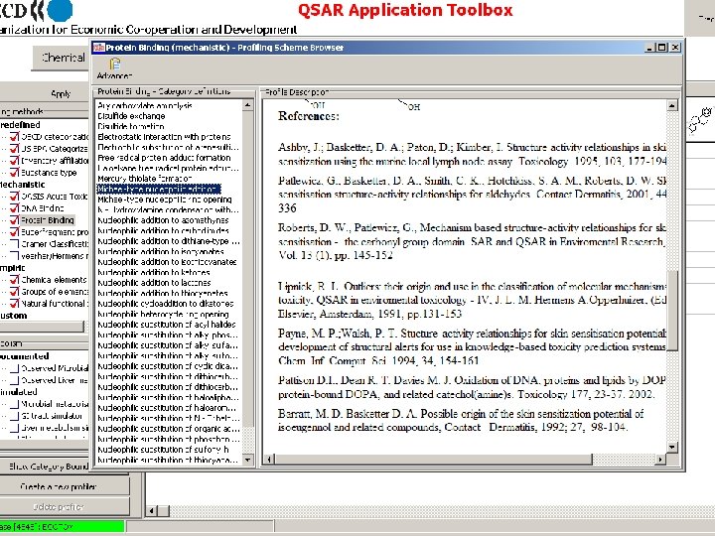Click the Profiling Scheme Browser title bar icon

[98, 48]
